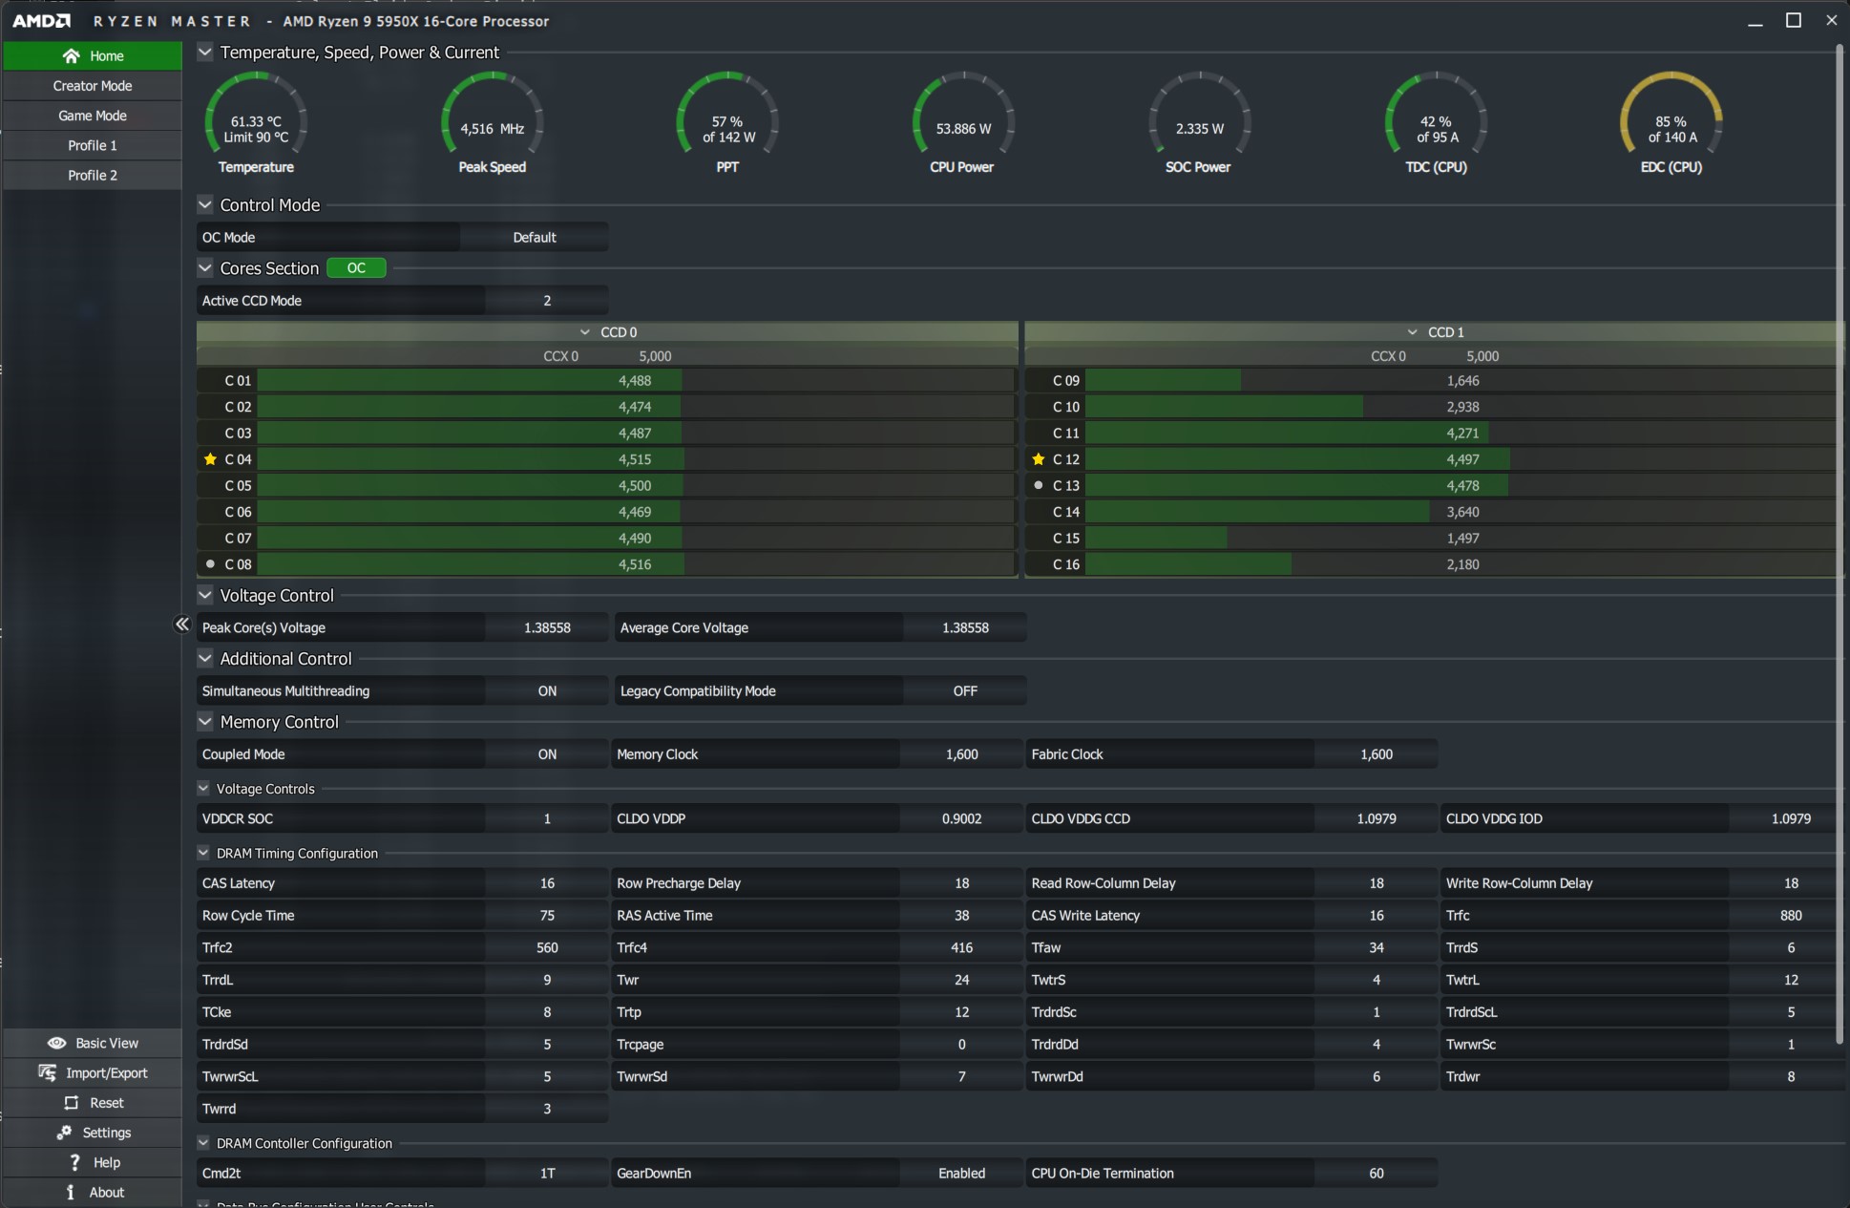Collapse Temperature, Speed, Power & Current section

(x=205, y=52)
